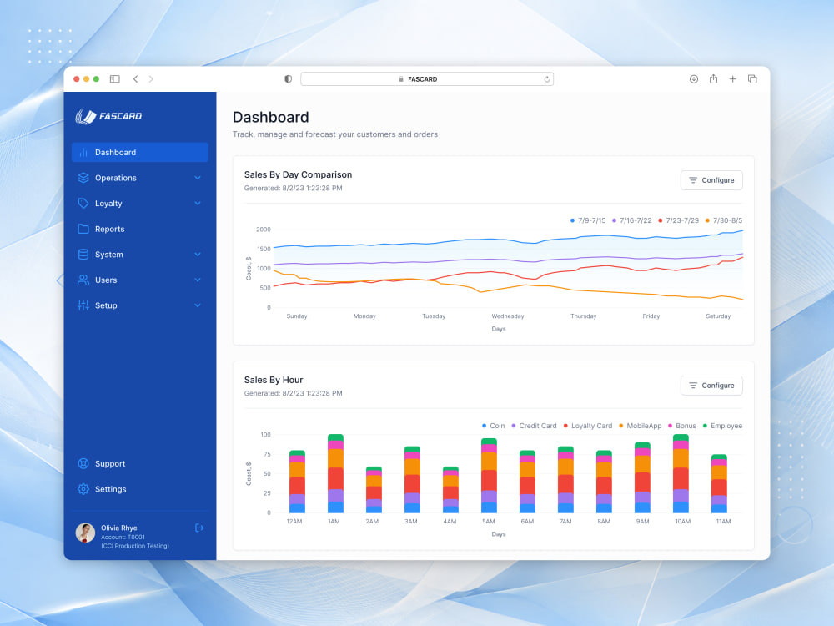Reload page using address bar refresh icon
Image resolution: width=834 pixels, height=626 pixels.
(x=547, y=79)
